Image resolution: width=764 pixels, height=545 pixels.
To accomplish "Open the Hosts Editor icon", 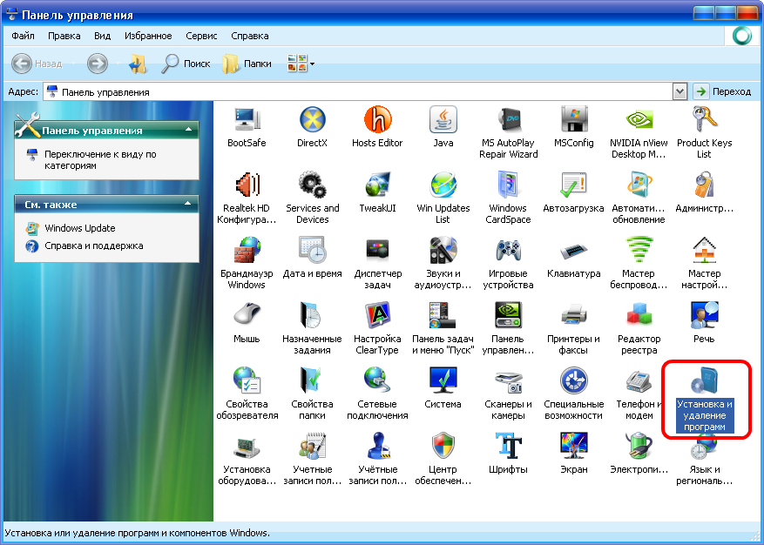I will point(377,120).
